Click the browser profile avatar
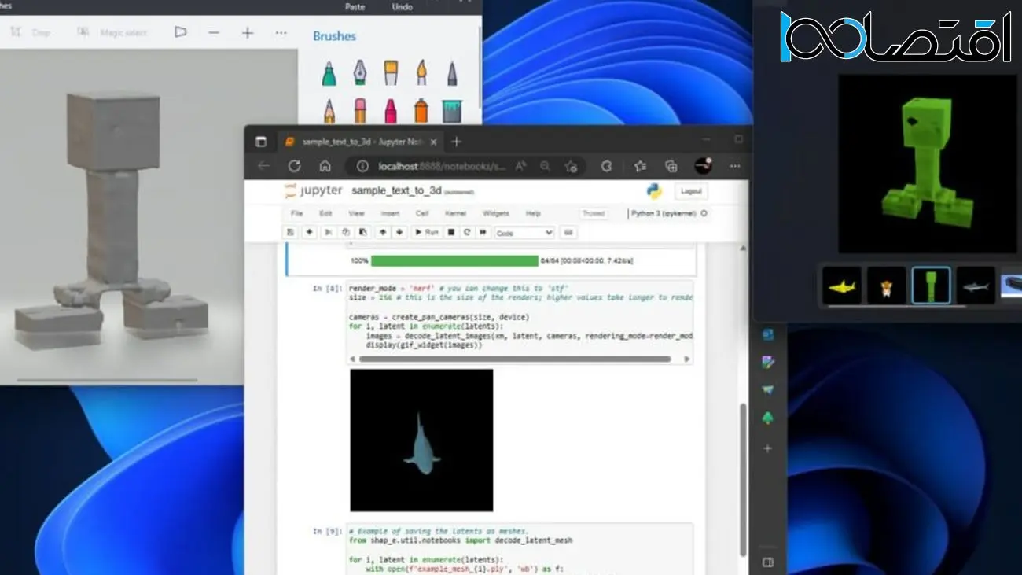Image resolution: width=1022 pixels, height=575 pixels. click(703, 166)
